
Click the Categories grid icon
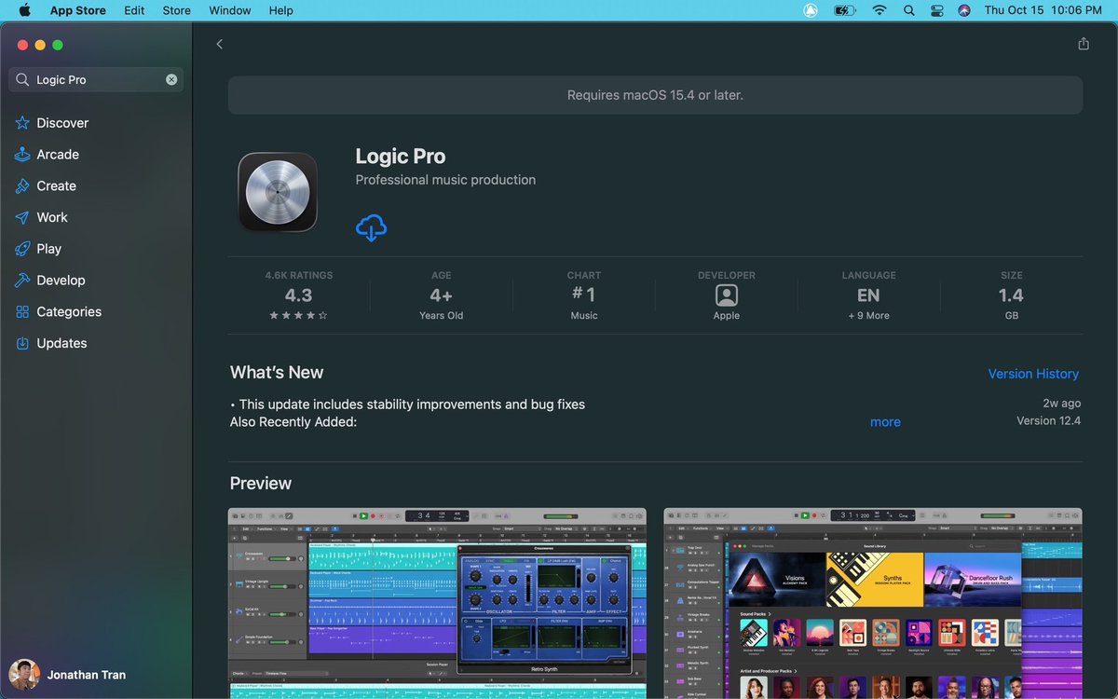22,312
